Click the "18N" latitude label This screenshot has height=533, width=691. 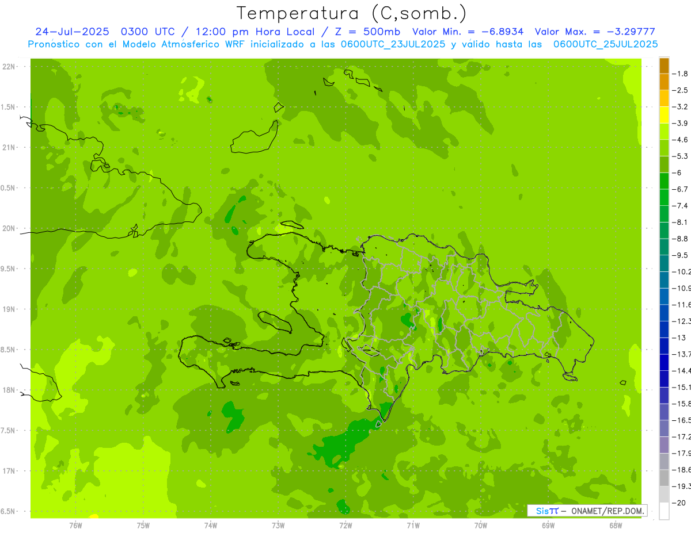coord(8,390)
